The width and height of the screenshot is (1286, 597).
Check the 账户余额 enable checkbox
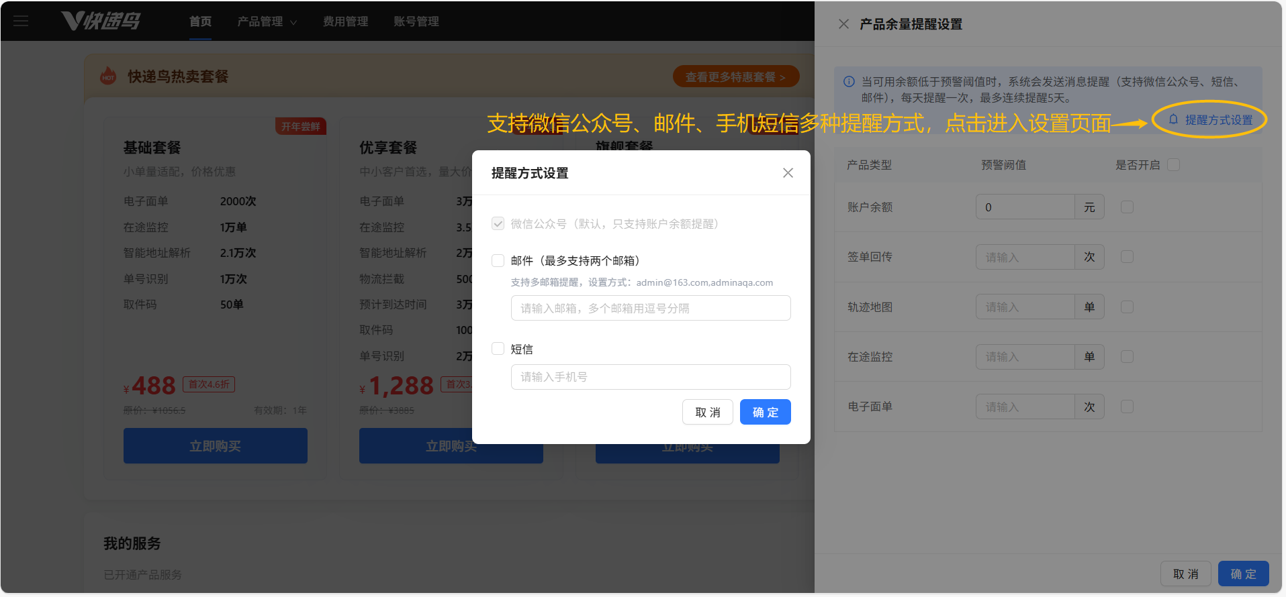[x=1127, y=207]
